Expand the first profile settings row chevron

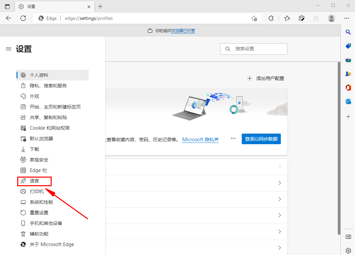tap(279, 167)
